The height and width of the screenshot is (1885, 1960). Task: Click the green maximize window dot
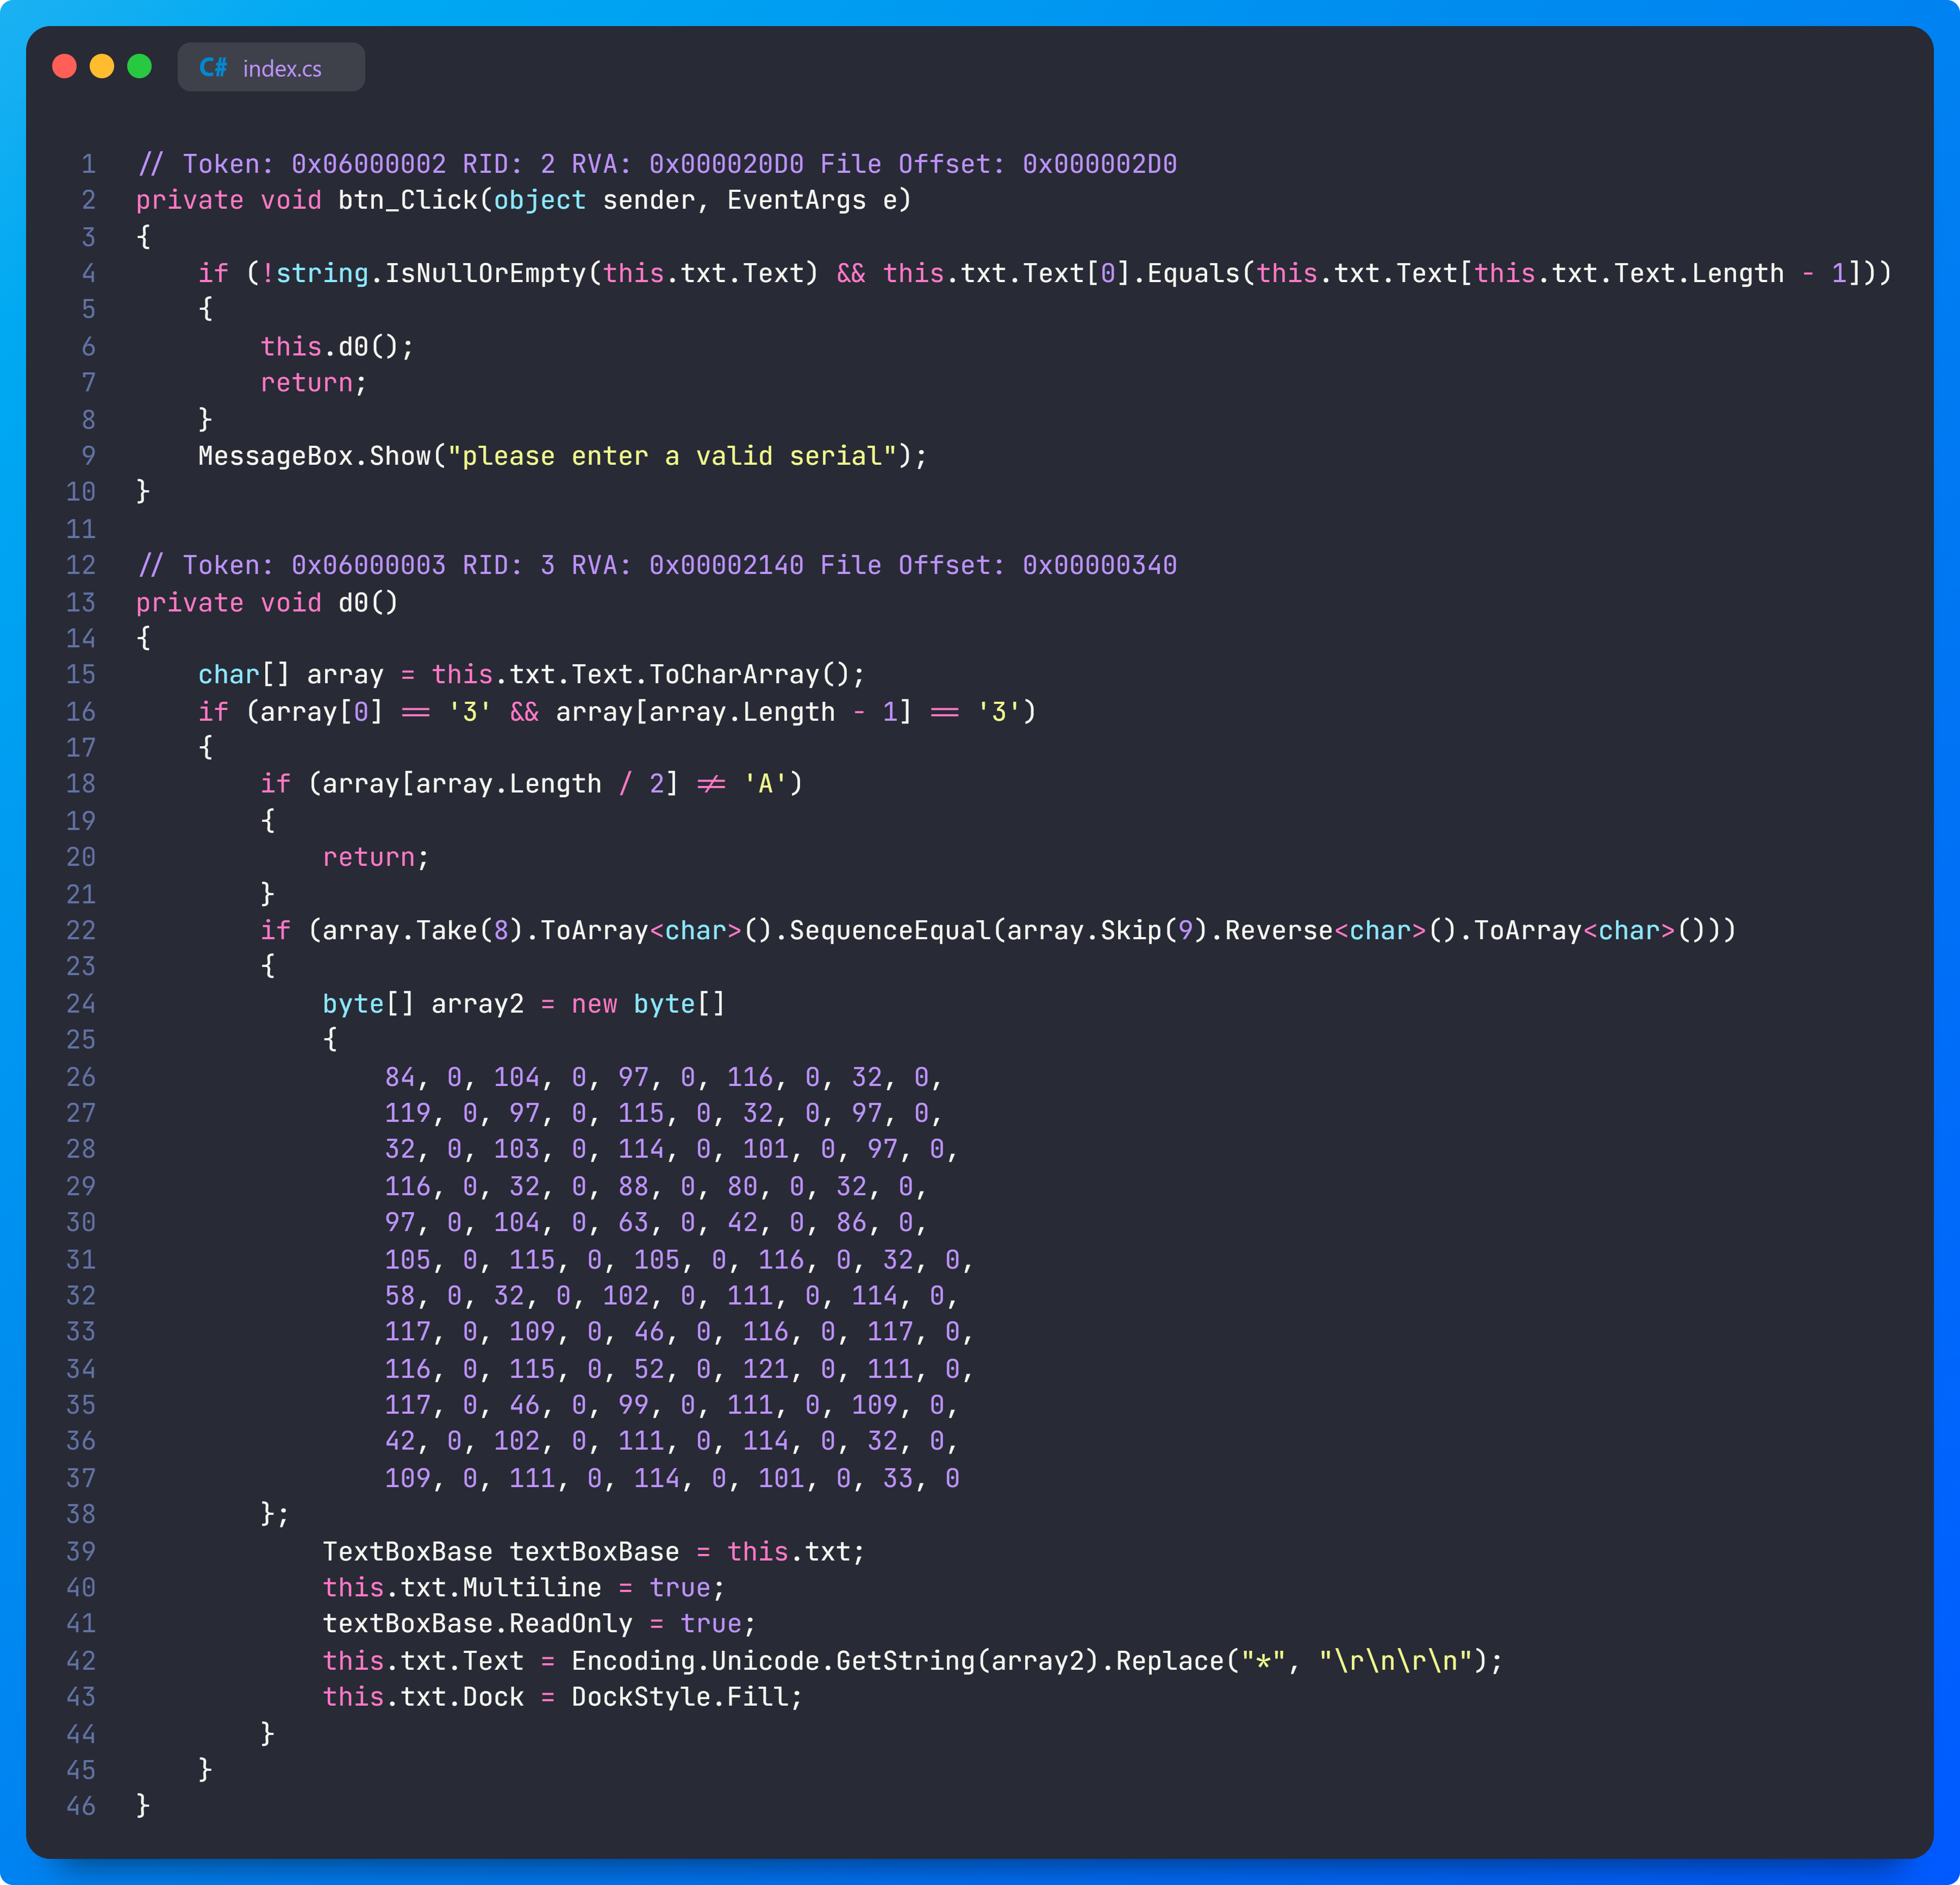pyautogui.click(x=140, y=66)
